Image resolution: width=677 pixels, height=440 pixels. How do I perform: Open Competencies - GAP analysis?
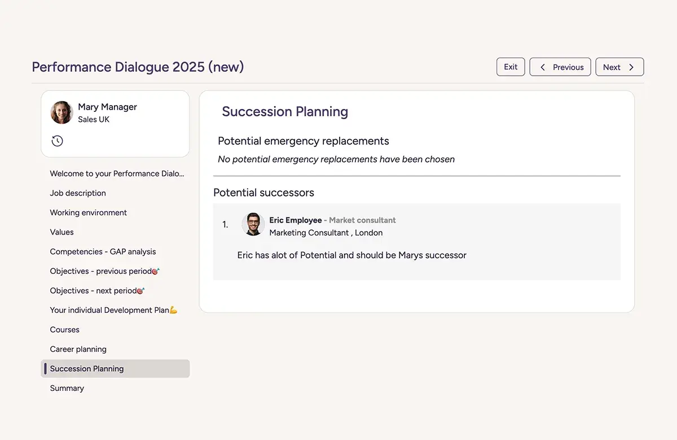[x=103, y=251]
